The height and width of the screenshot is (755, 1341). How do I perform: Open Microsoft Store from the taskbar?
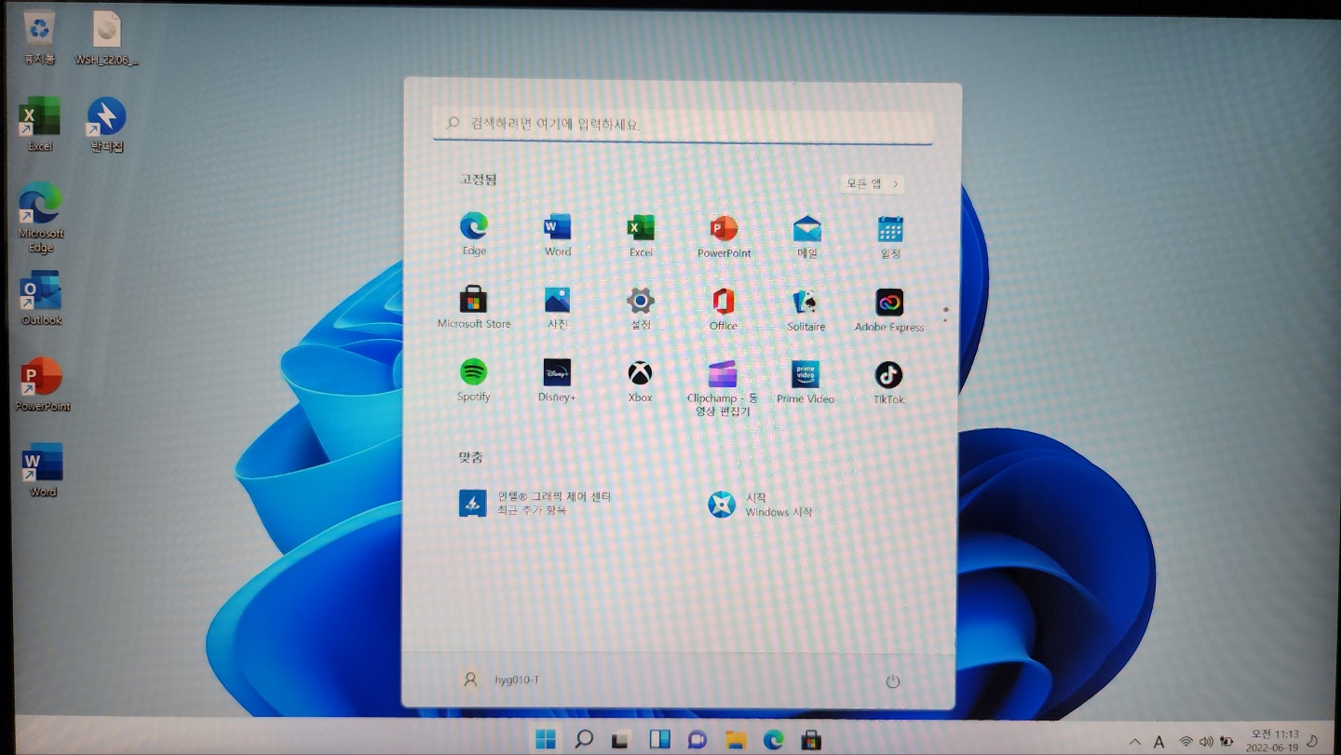tap(811, 740)
